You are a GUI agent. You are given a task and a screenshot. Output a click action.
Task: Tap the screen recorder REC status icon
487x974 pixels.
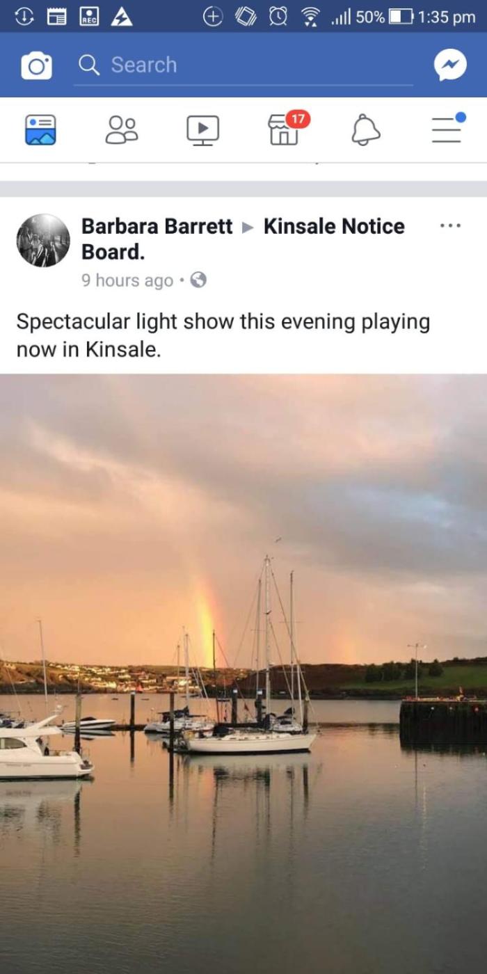(90, 17)
